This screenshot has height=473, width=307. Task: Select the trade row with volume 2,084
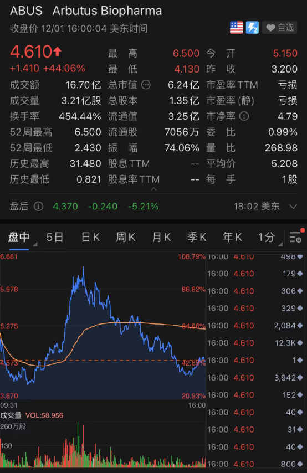(x=255, y=326)
